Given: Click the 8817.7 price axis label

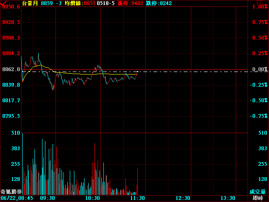Looking at the screenshot, I should pyautogui.click(x=11, y=101).
